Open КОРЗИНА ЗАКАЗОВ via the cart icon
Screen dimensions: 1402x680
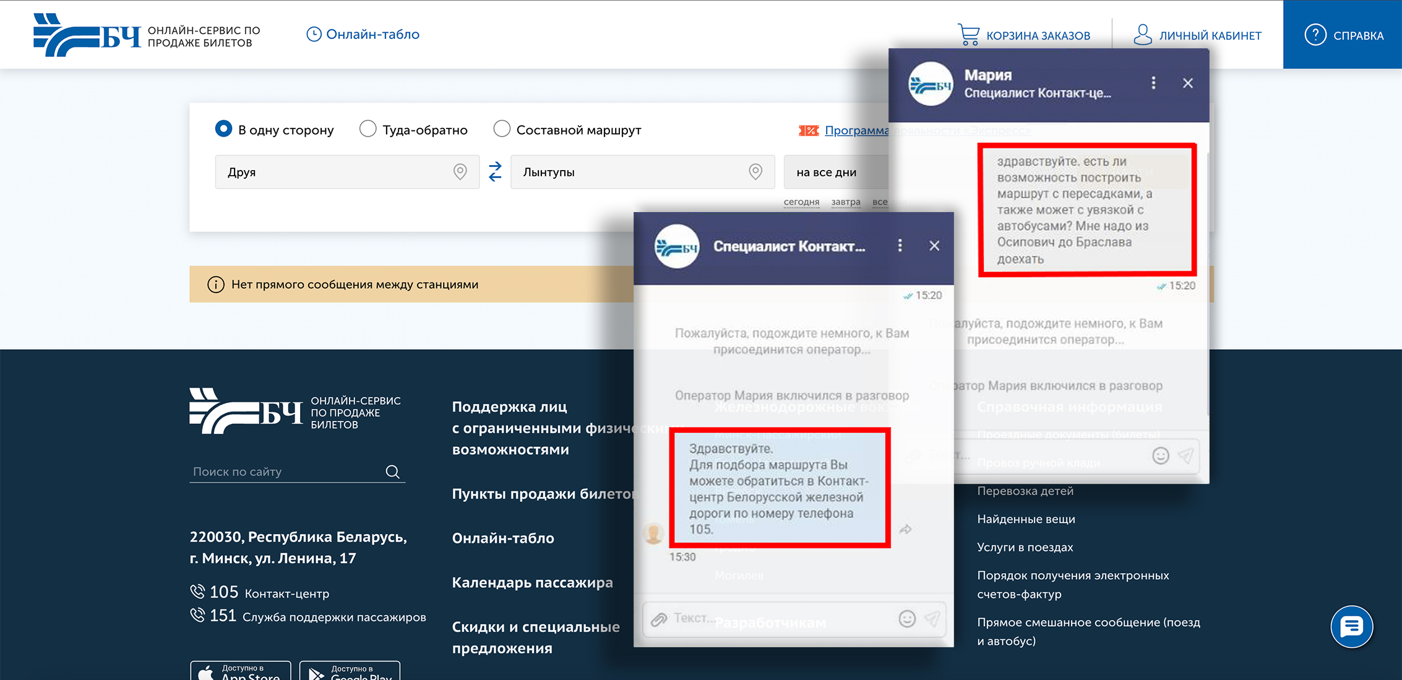(x=970, y=35)
